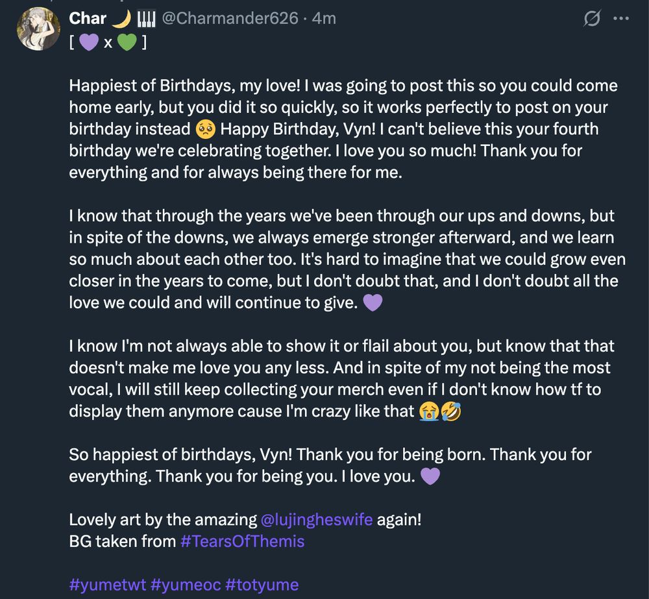The height and width of the screenshot is (599, 649).
Task: Click the piano keyboard emoji in the name
Action: (x=146, y=19)
